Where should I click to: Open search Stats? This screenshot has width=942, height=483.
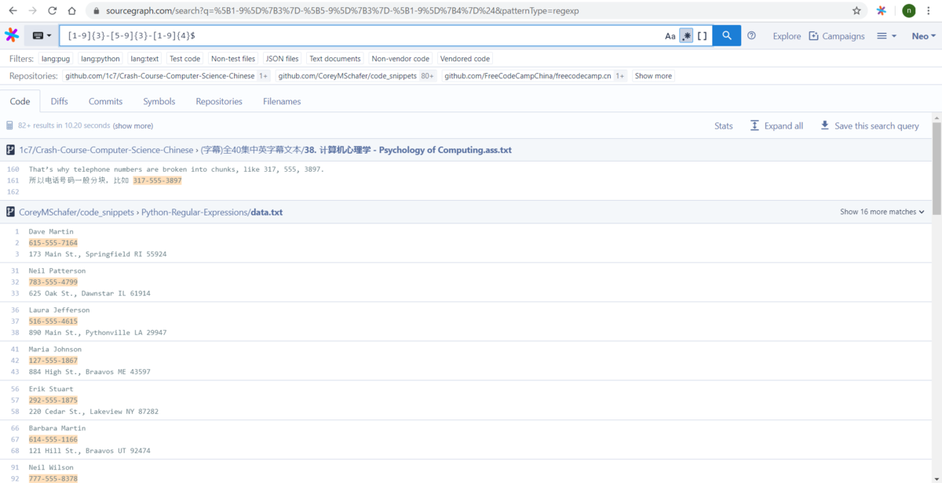tap(724, 125)
